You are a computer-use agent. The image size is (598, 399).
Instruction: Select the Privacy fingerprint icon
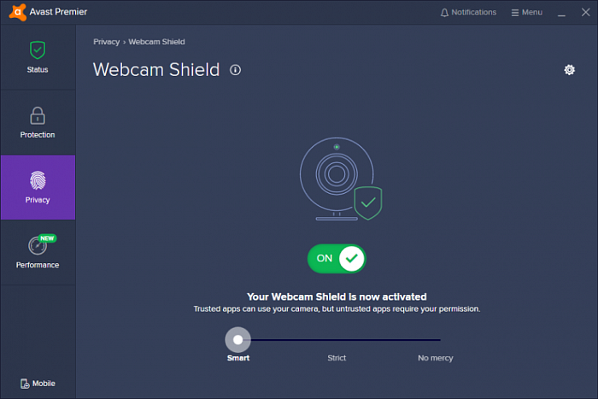[x=37, y=180]
